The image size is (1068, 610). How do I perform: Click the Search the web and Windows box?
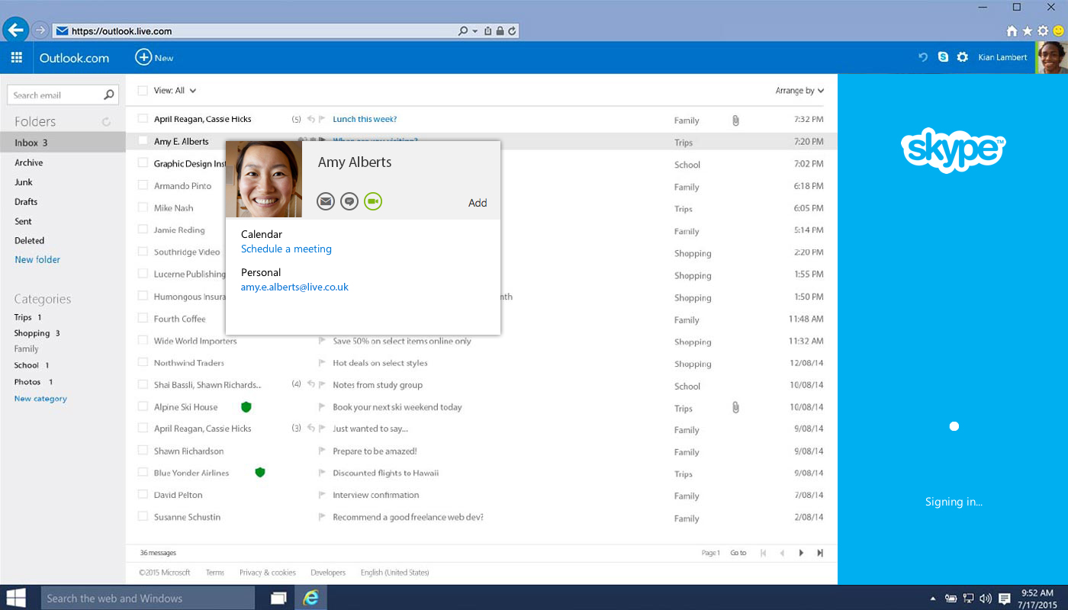148,598
